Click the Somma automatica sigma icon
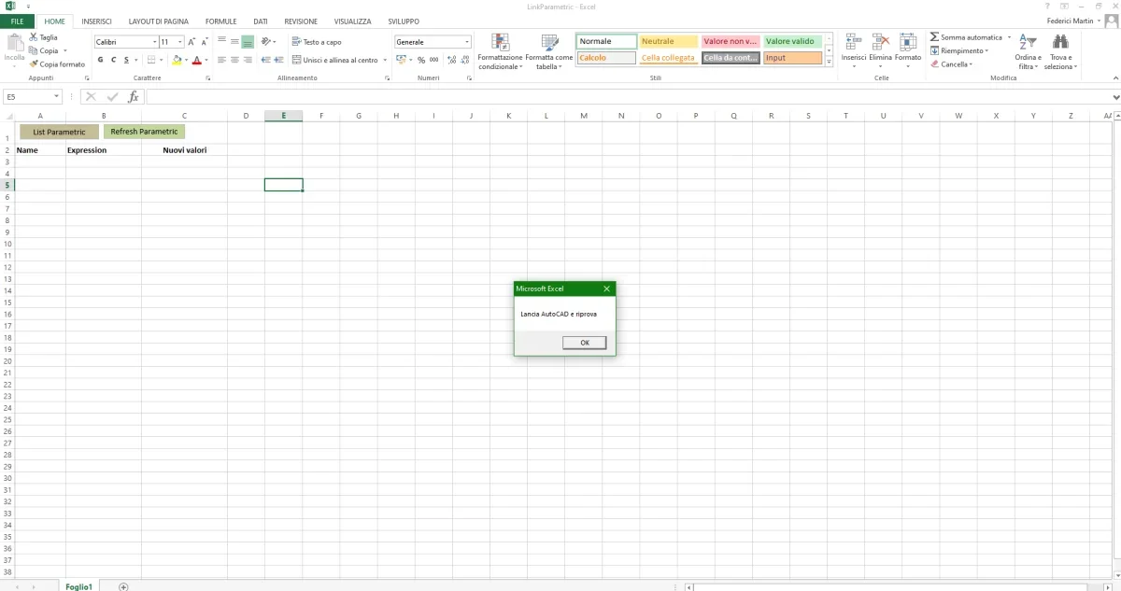This screenshot has height=591, width=1121. (934, 37)
